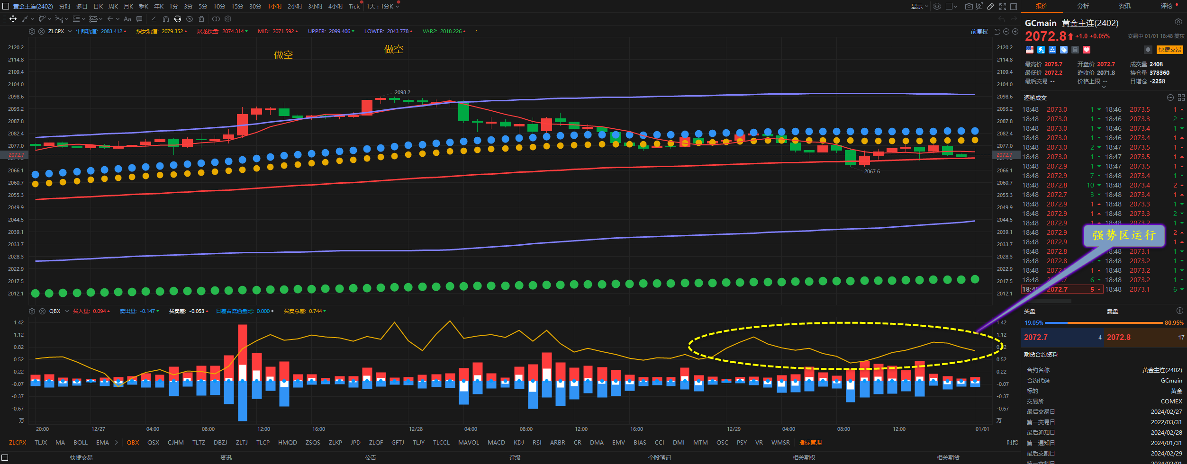This screenshot has width=1187, height=464.
Task: Click info icon beside 卖盘
Action: click(x=1179, y=311)
